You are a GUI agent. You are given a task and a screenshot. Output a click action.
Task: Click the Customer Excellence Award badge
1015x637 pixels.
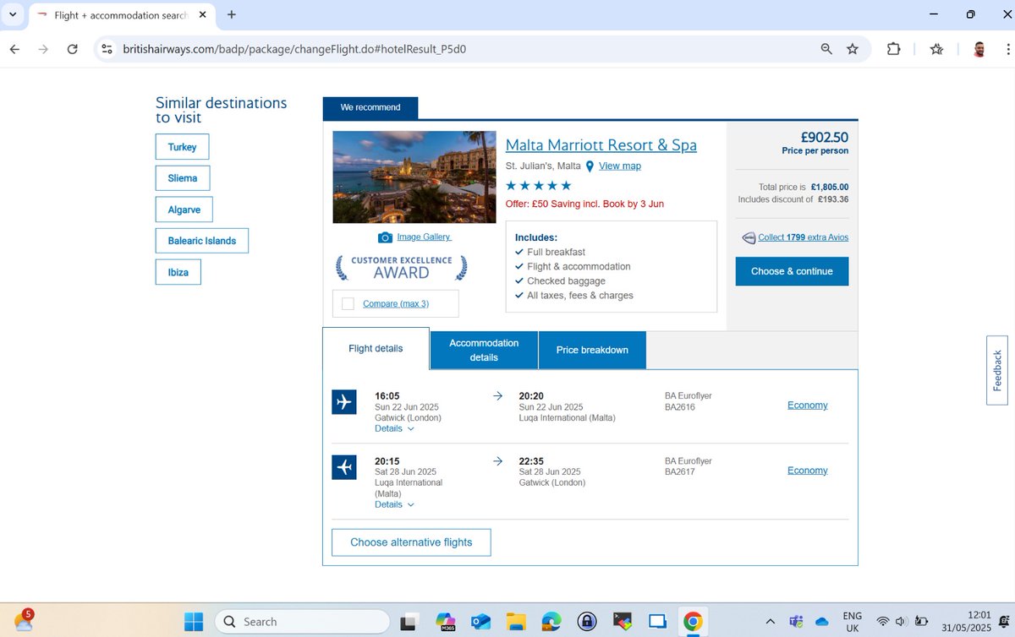(401, 267)
